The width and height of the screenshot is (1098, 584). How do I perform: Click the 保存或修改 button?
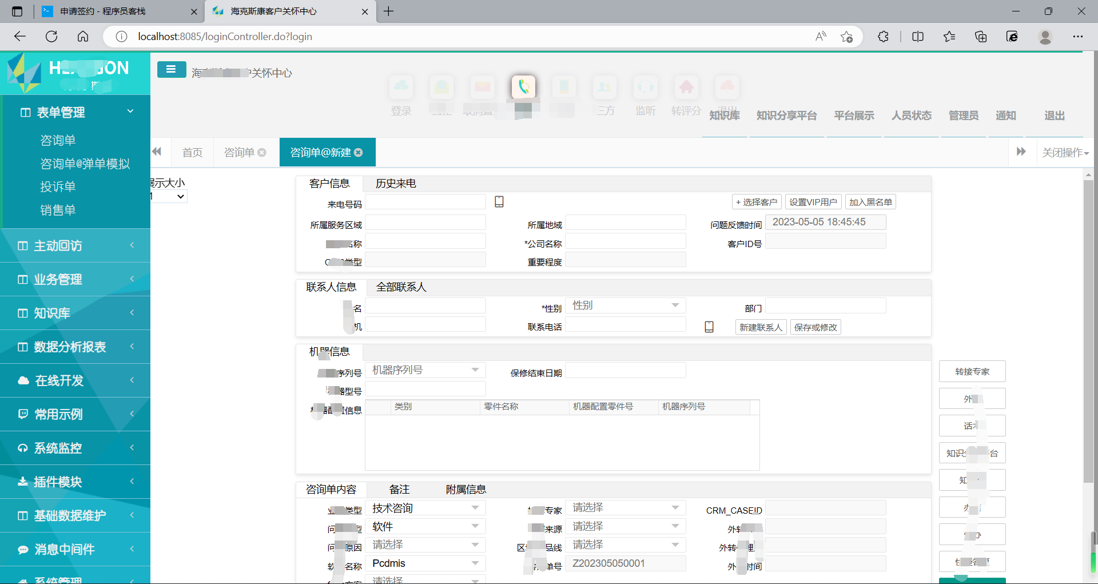(815, 327)
